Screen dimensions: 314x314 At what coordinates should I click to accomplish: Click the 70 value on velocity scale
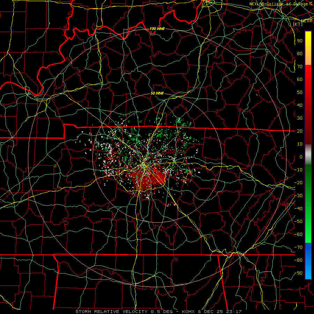click(300, 67)
